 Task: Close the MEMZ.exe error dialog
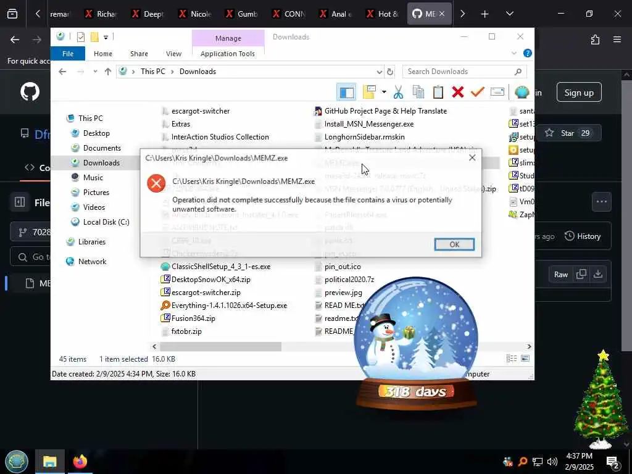click(x=472, y=157)
